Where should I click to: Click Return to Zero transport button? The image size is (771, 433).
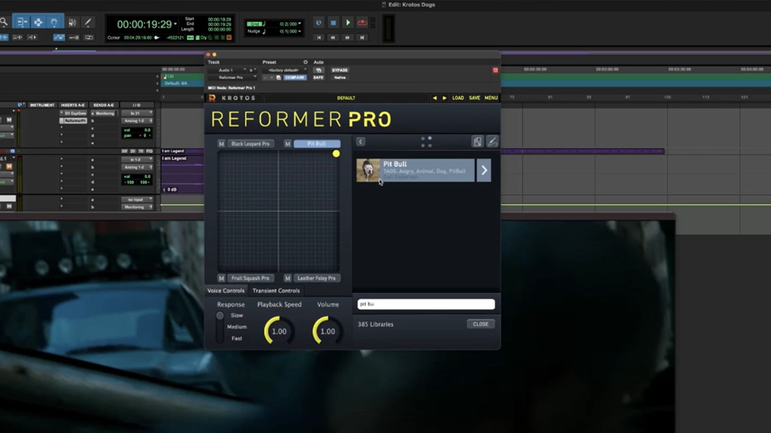tap(319, 37)
